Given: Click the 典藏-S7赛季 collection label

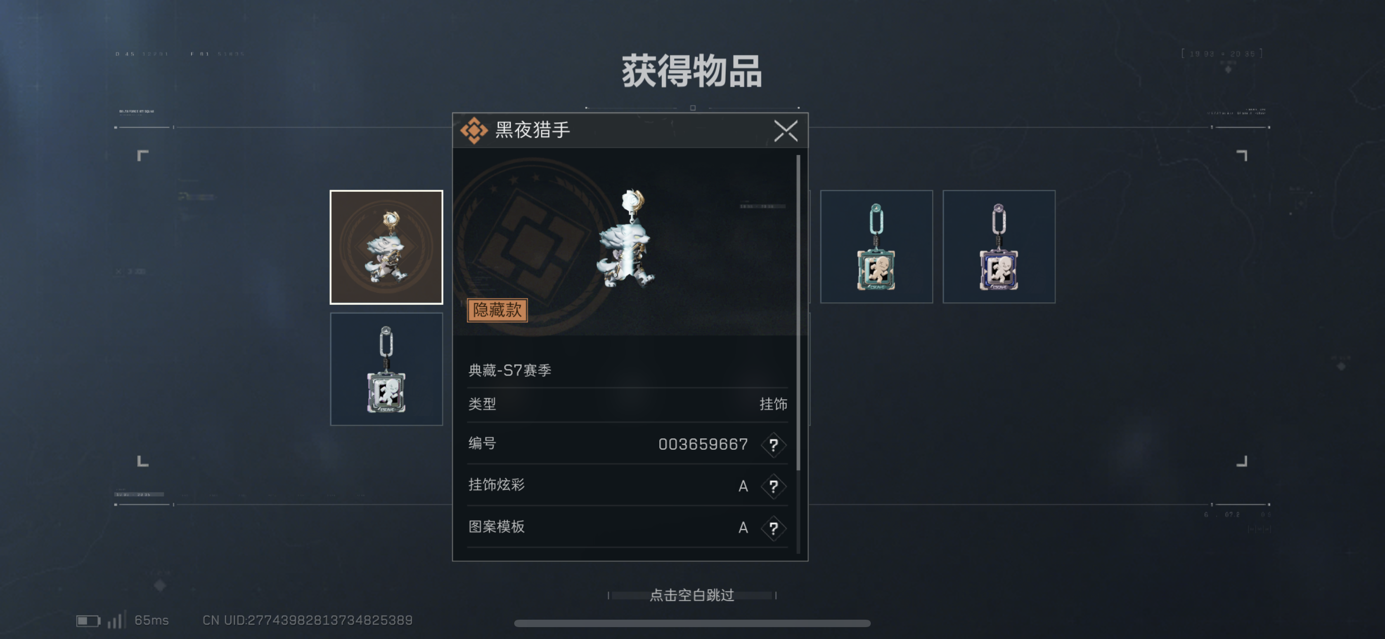Looking at the screenshot, I should pyautogui.click(x=509, y=370).
